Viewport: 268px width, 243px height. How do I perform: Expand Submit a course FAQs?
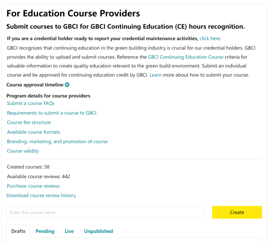click(31, 103)
